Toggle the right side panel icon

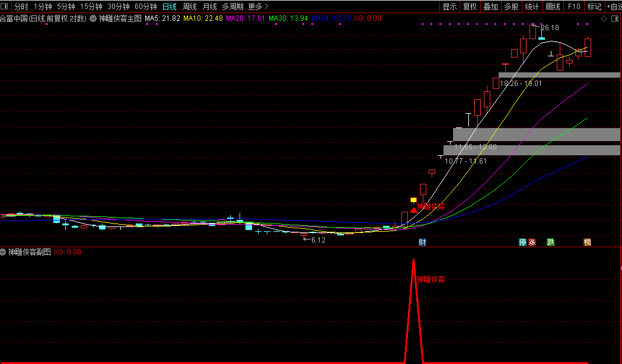pyautogui.click(x=615, y=18)
